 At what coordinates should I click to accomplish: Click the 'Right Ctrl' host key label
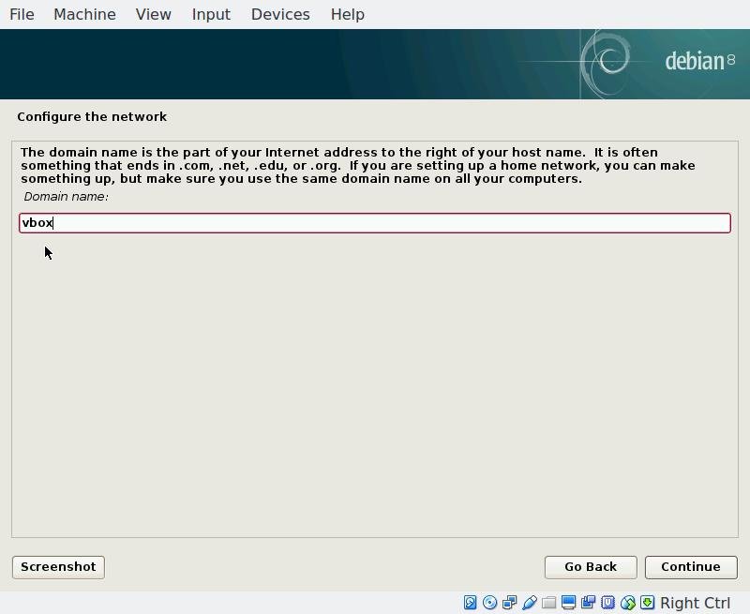(695, 603)
